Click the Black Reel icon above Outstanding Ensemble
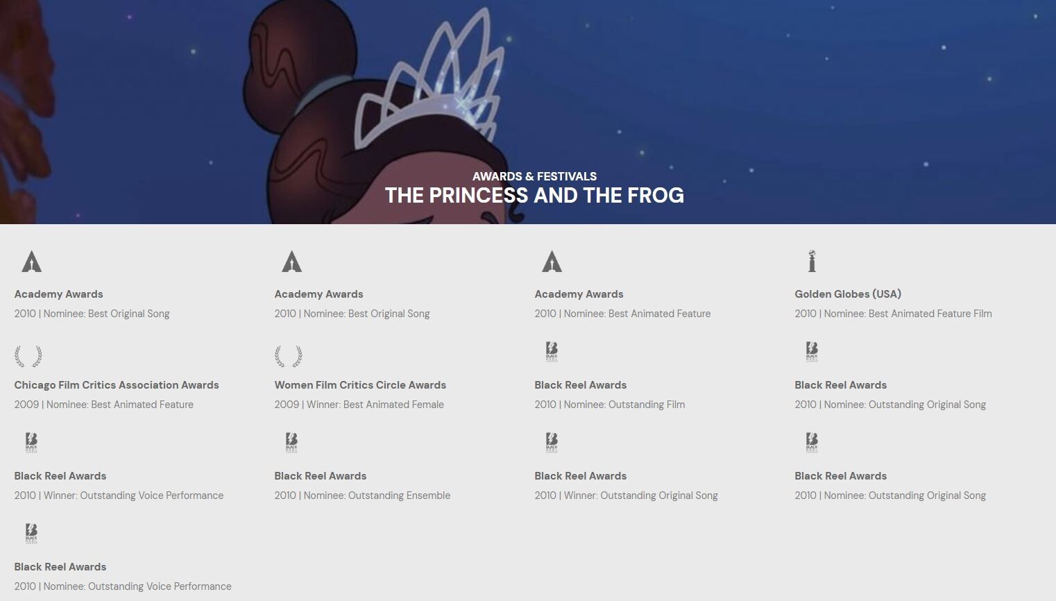This screenshot has height=601, width=1056. pyautogui.click(x=291, y=443)
